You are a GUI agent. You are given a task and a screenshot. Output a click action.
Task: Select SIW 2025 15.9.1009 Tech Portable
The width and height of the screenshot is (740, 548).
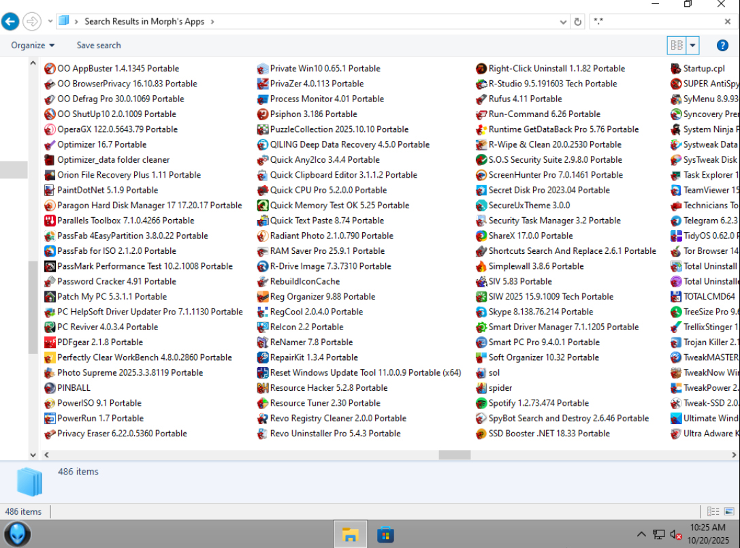pyautogui.click(x=545, y=296)
